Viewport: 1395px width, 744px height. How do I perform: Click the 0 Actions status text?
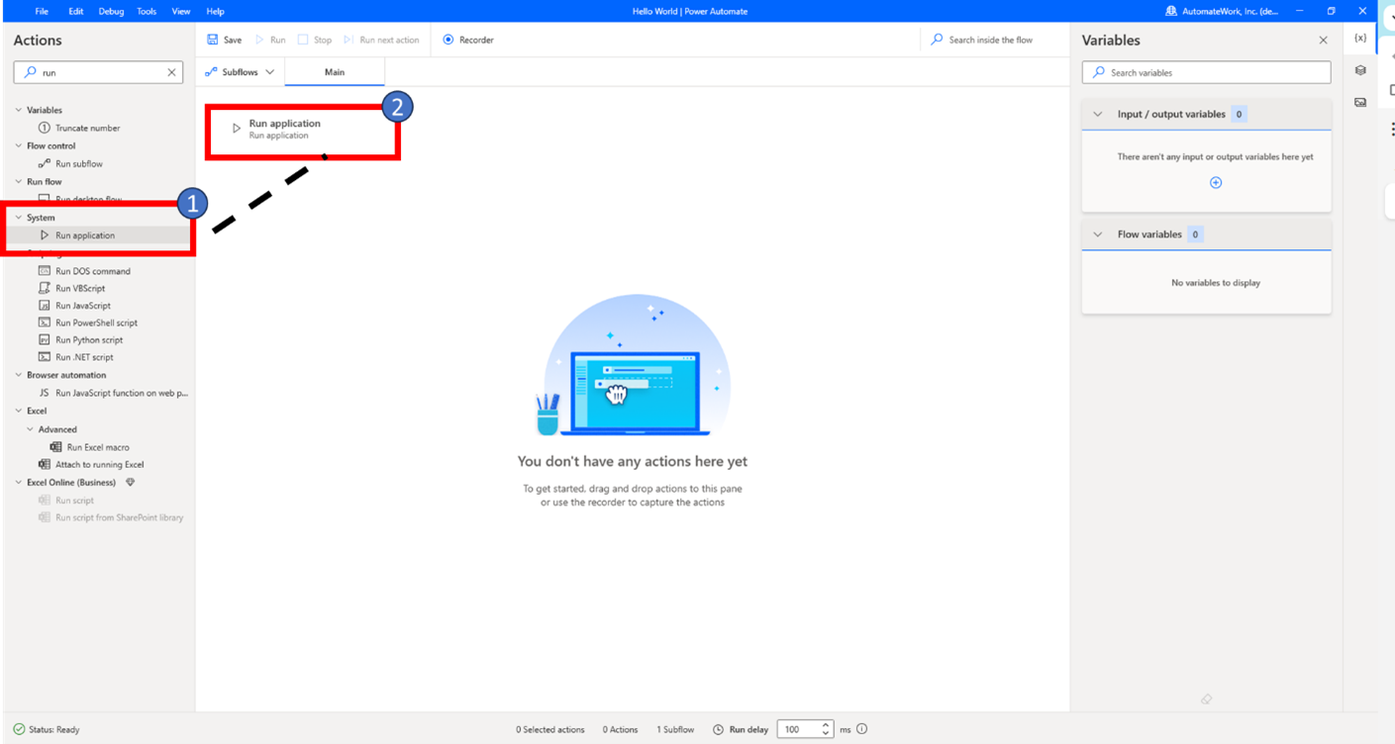click(x=620, y=729)
